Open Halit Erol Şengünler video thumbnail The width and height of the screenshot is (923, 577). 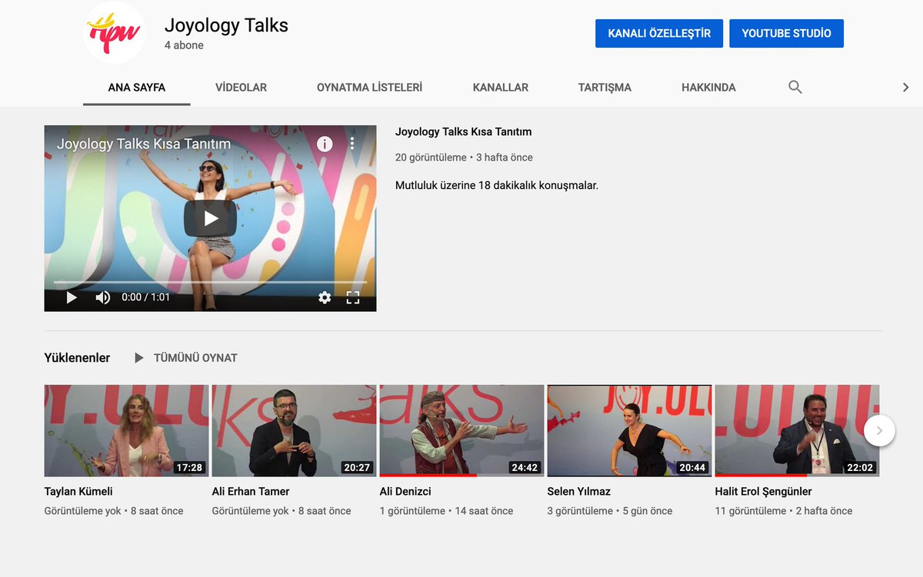pos(797,431)
